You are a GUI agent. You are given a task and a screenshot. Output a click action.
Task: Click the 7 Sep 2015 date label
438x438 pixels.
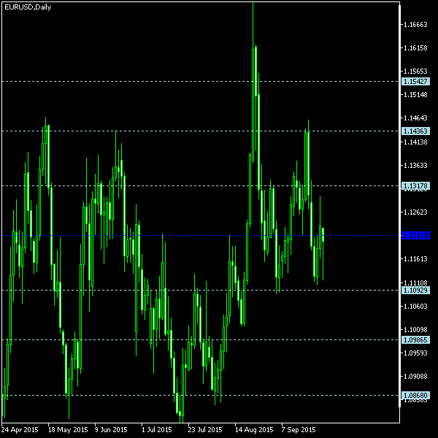pos(299,430)
